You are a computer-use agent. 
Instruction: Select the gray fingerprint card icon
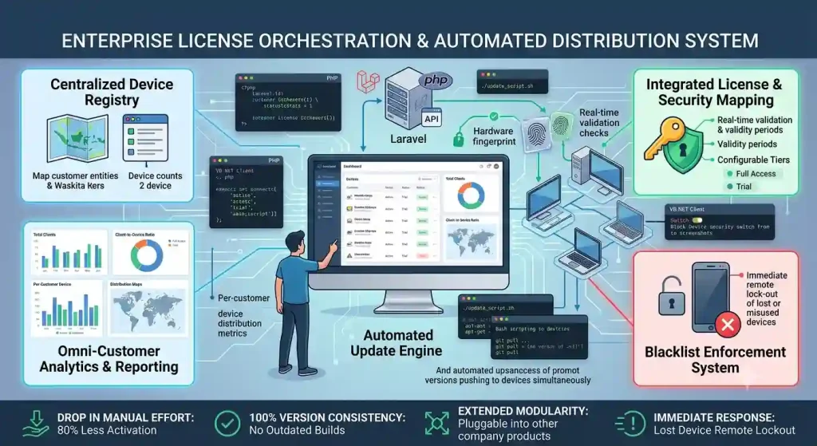click(536, 134)
